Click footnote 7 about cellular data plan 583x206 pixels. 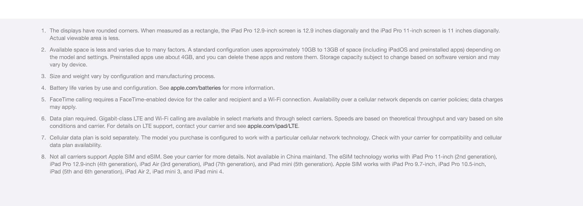tap(276, 141)
